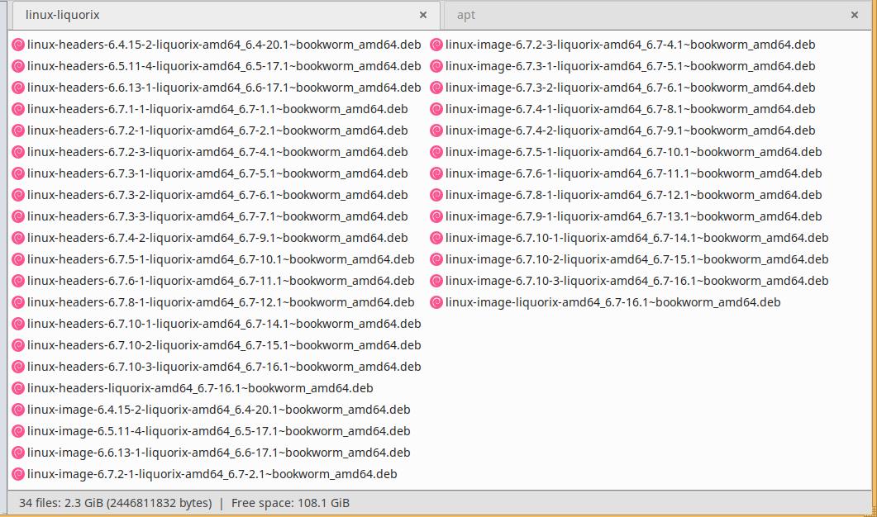Close the linux-liquorix tab
The width and height of the screenshot is (877, 517).
pyautogui.click(x=423, y=15)
